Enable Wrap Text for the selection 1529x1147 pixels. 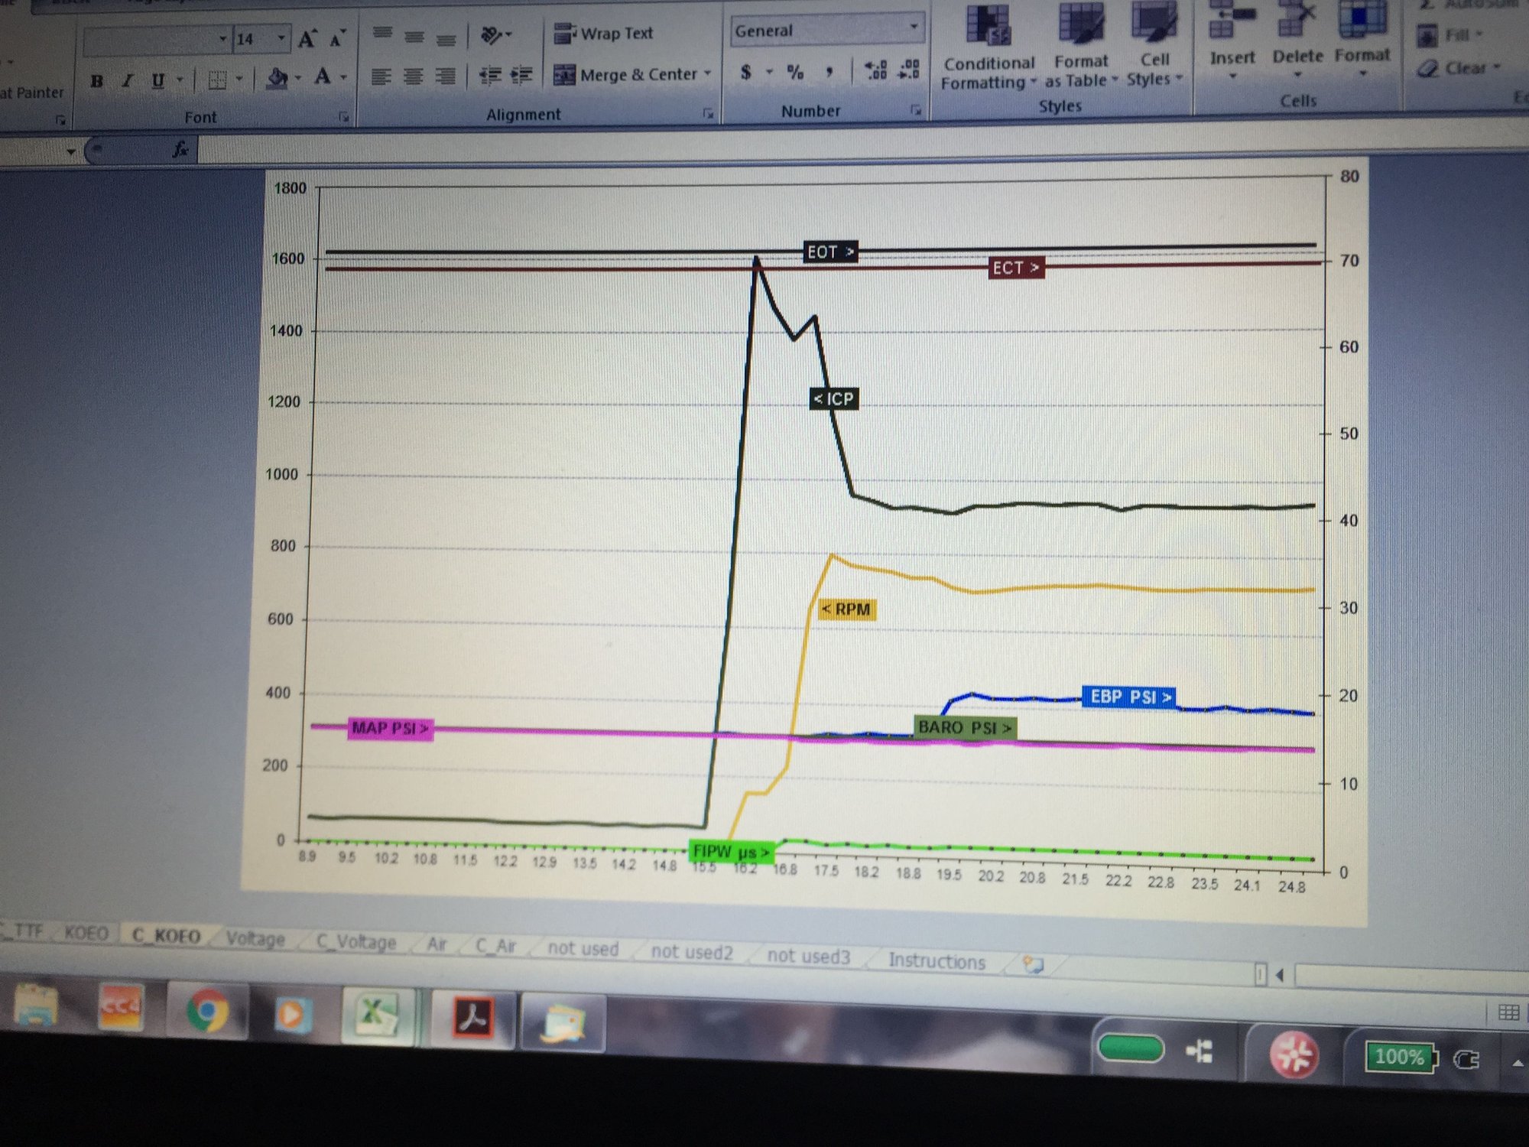[x=608, y=33]
